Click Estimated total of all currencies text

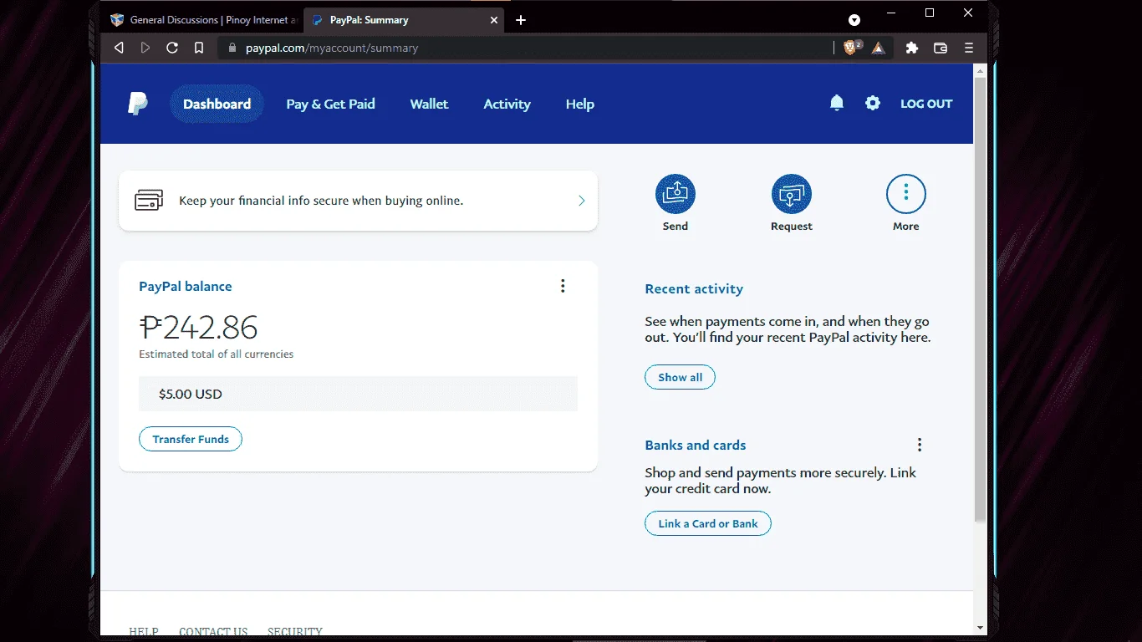tap(217, 354)
